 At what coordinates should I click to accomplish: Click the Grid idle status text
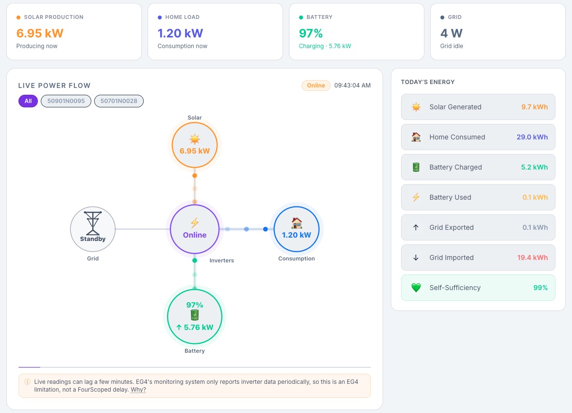click(x=452, y=46)
